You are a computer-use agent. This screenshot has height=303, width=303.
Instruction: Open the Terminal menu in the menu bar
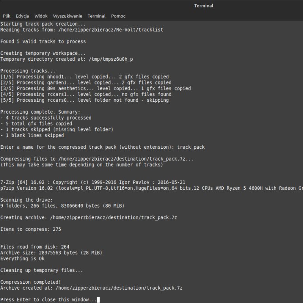point(96,16)
